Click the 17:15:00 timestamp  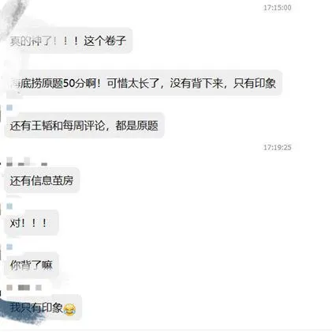click(278, 8)
